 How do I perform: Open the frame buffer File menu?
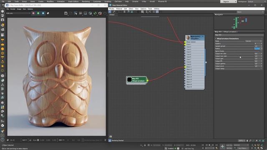coord(8,9)
